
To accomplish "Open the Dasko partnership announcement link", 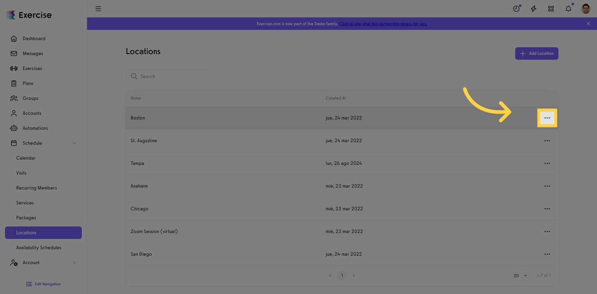I will click(383, 24).
